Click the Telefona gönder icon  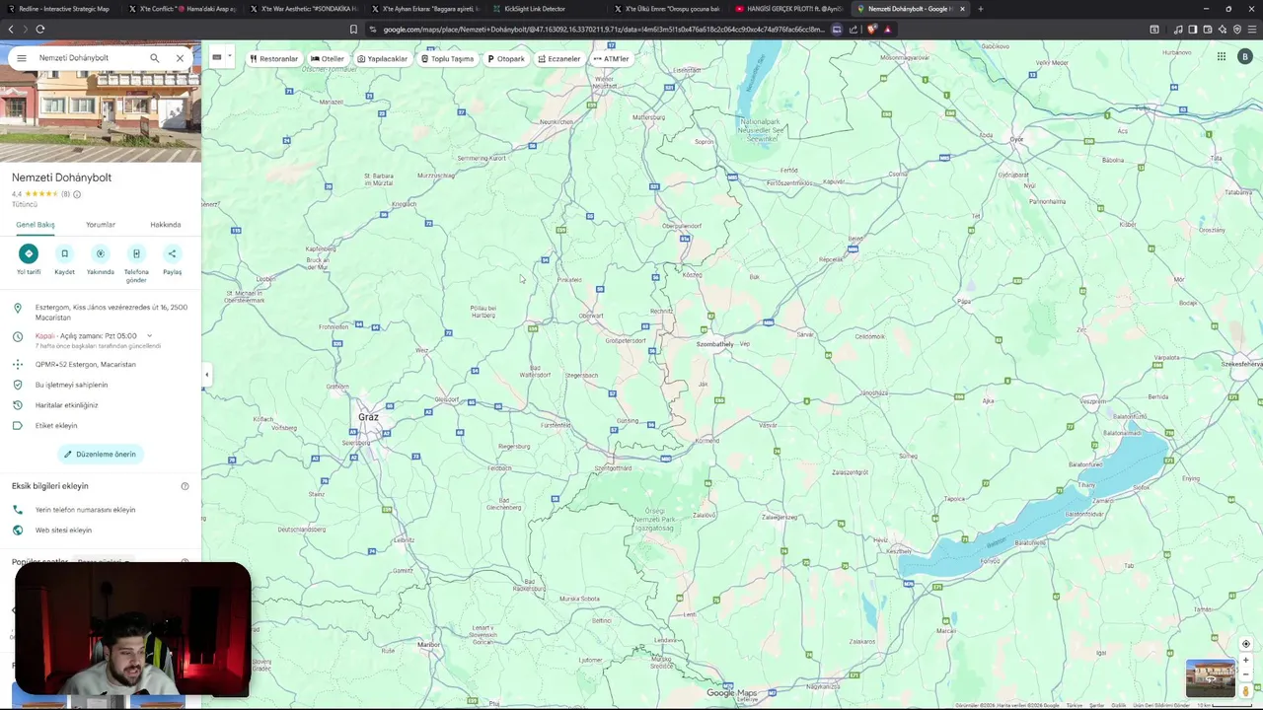(136, 253)
